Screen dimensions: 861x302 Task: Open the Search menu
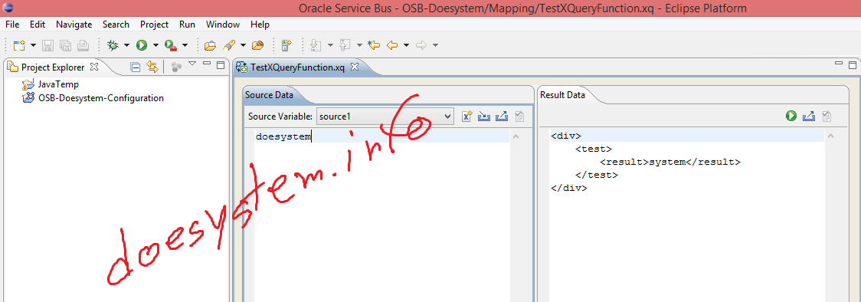click(116, 25)
